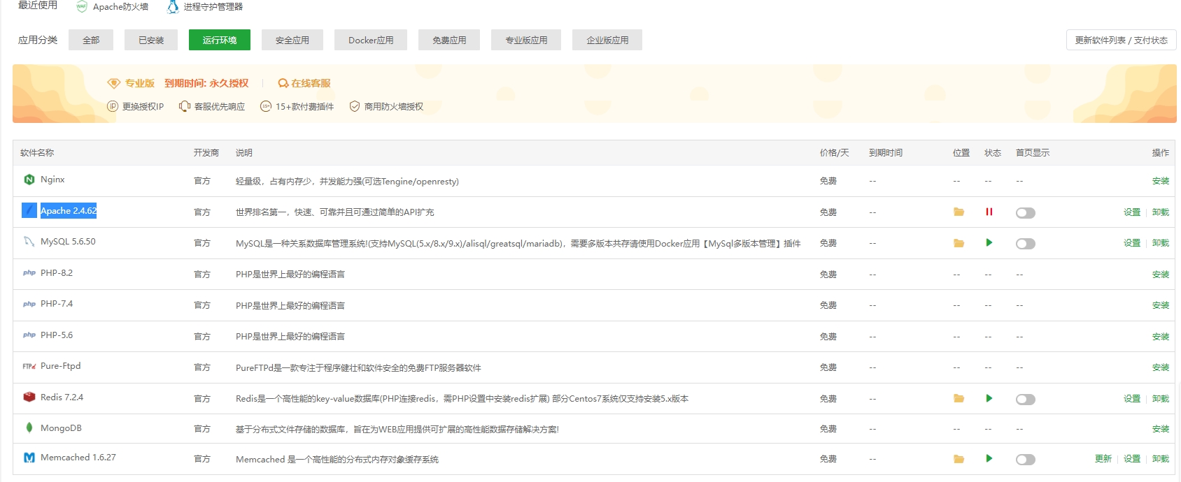The width and height of the screenshot is (1181, 482).
Task: Update Memcached via 更新 link
Action: pyautogui.click(x=1103, y=459)
